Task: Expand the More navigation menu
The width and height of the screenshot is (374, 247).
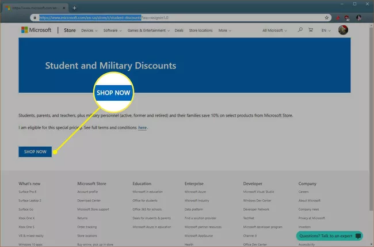Action: click(x=224, y=30)
